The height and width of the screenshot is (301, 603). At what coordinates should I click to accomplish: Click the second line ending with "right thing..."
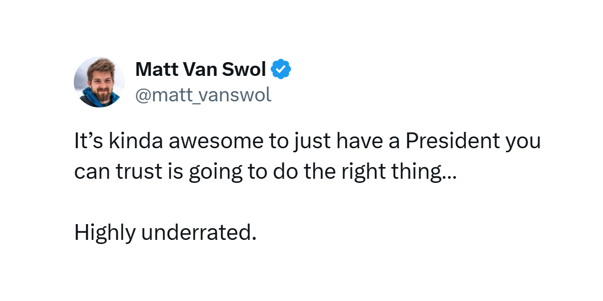pos(265,172)
